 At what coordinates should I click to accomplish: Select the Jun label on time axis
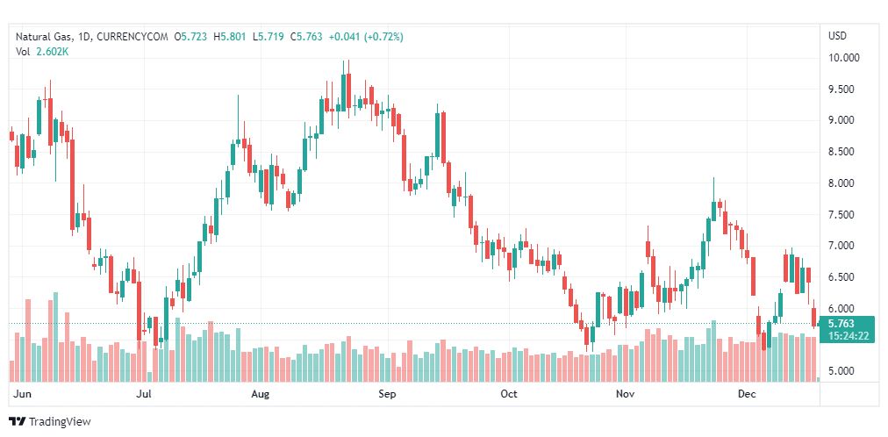(x=24, y=395)
